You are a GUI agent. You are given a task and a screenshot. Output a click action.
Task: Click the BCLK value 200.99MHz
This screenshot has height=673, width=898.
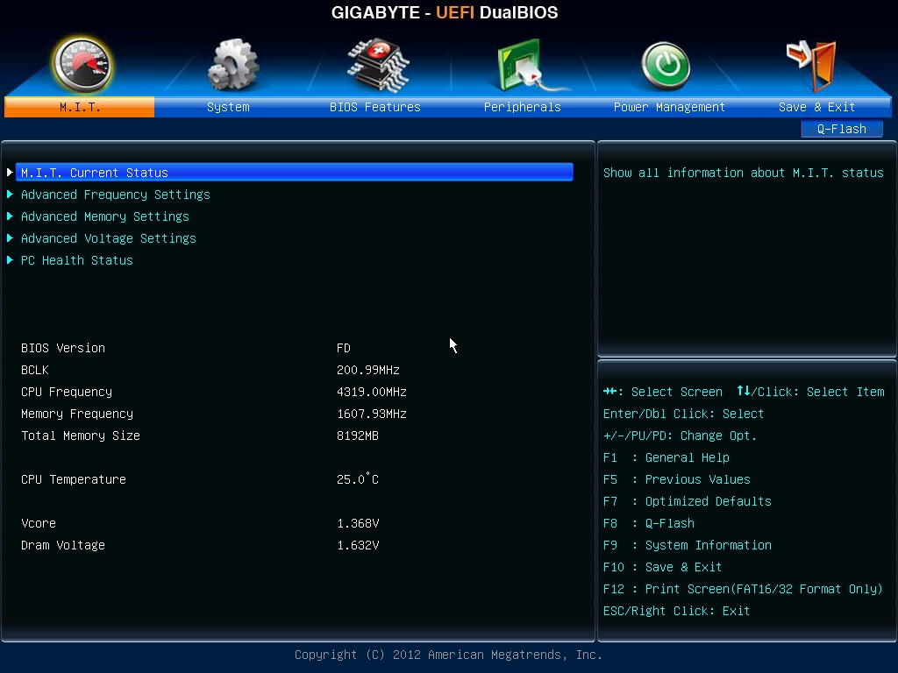[368, 370]
